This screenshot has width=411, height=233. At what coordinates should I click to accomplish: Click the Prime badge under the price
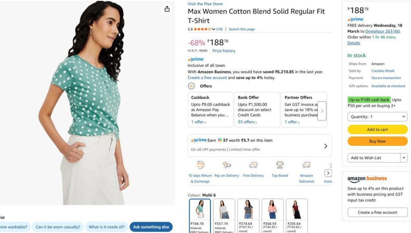click(195, 59)
